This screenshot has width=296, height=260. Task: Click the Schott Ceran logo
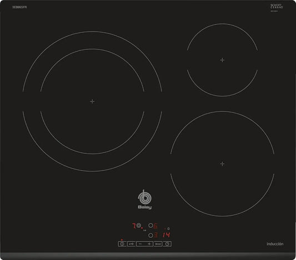pos(277,7)
